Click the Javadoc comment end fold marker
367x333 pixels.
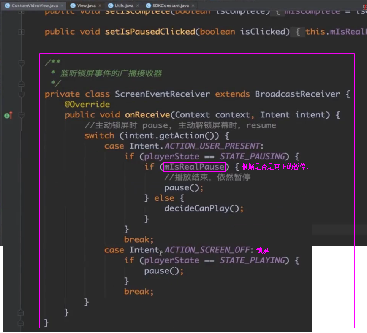coord(21,84)
